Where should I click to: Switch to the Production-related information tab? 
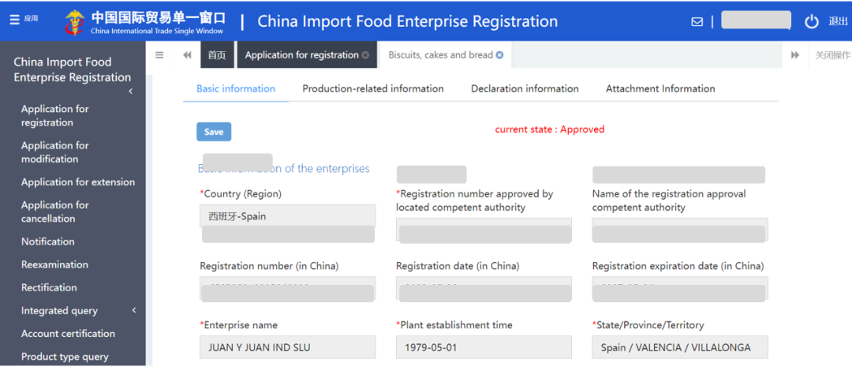point(373,88)
